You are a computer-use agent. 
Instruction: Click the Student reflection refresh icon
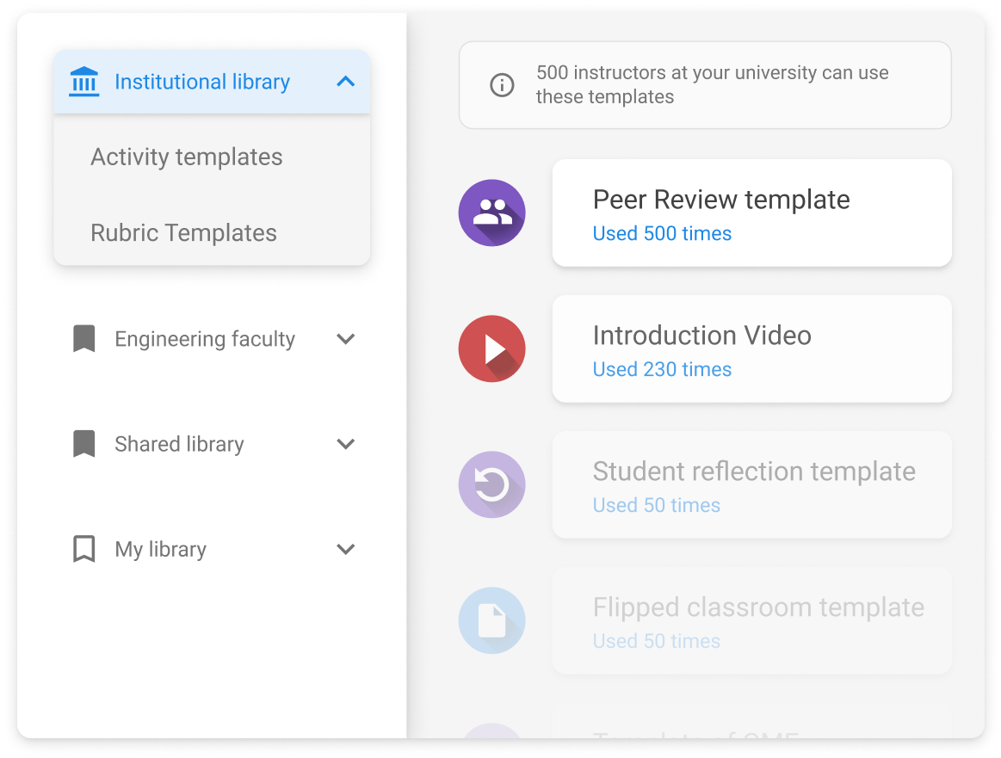pyautogui.click(x=491, y=484)
